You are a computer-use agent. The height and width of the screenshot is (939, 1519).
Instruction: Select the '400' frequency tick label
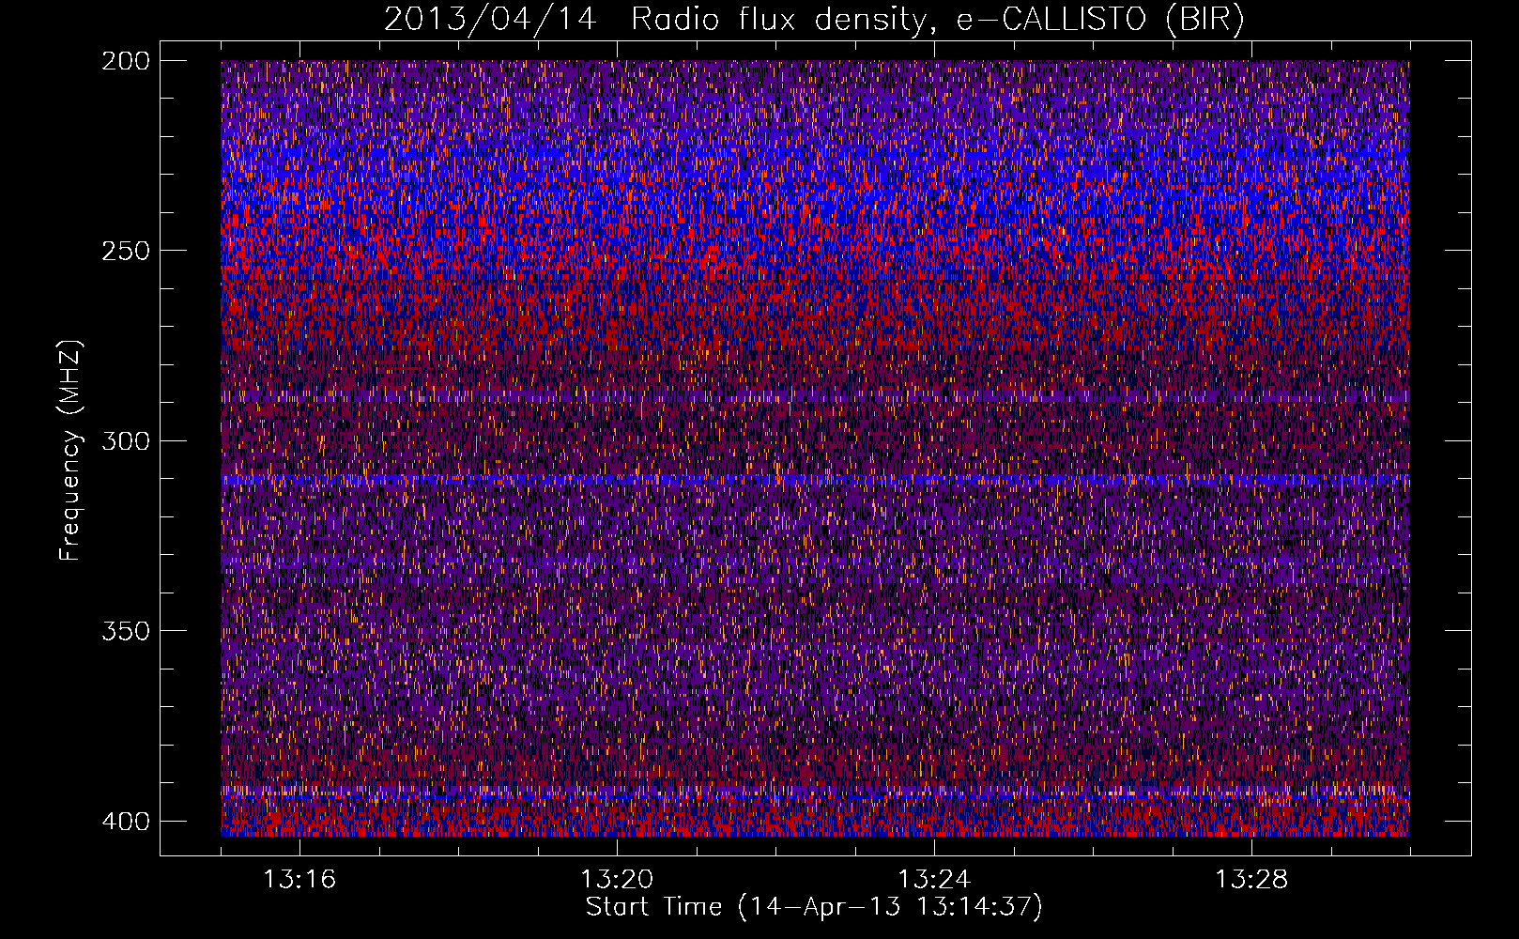pos(125,822)
